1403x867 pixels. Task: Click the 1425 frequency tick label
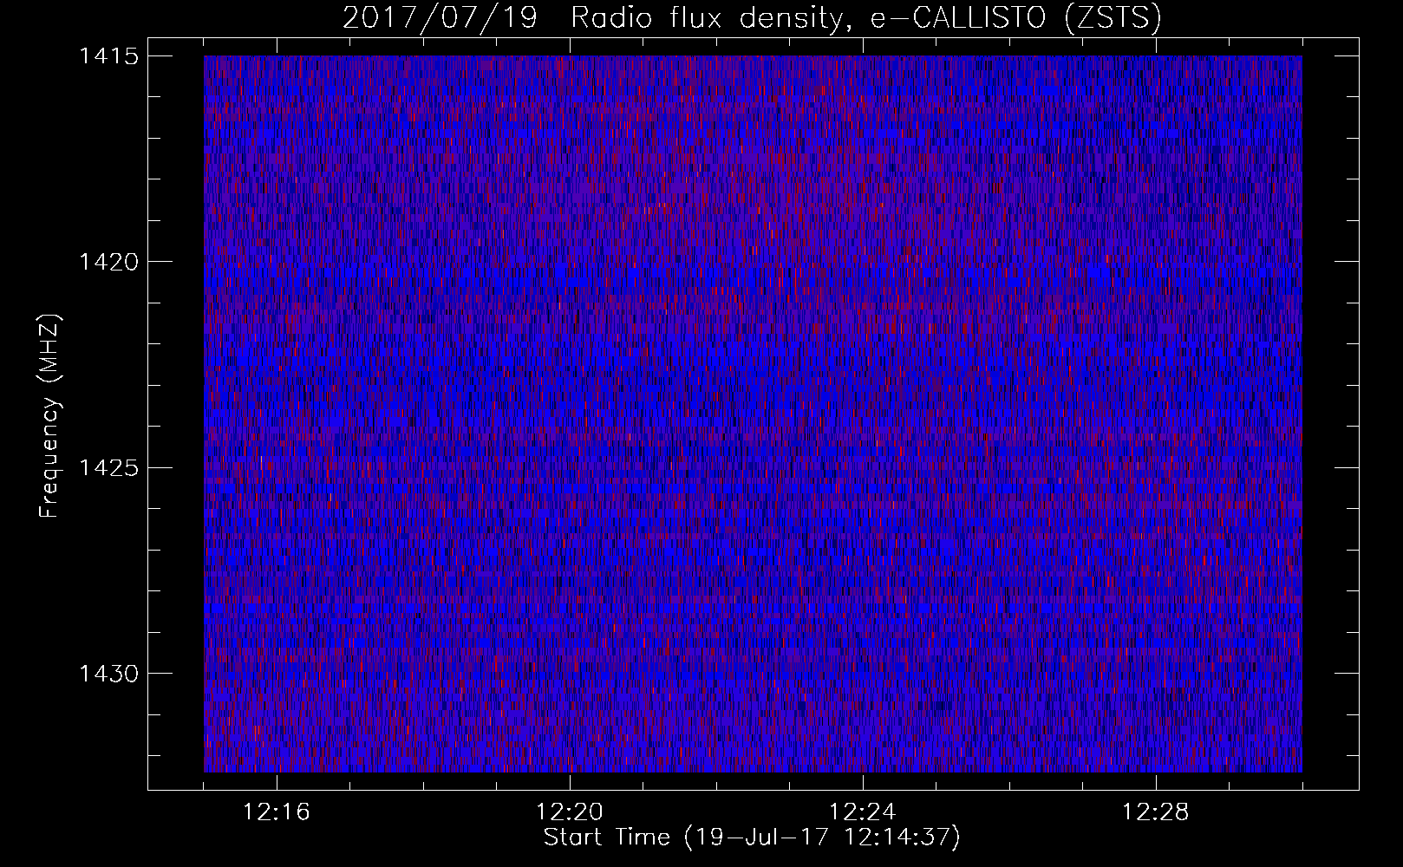(x=108, y=468)
